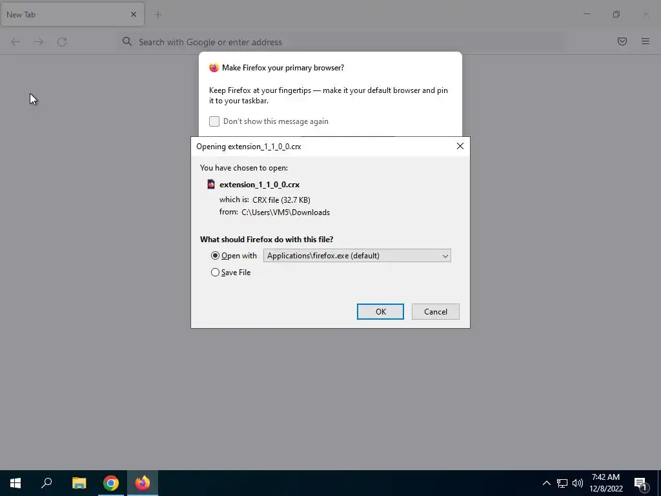Select the New Tab tab
The image size is (661, 496).
coord(72,14)
